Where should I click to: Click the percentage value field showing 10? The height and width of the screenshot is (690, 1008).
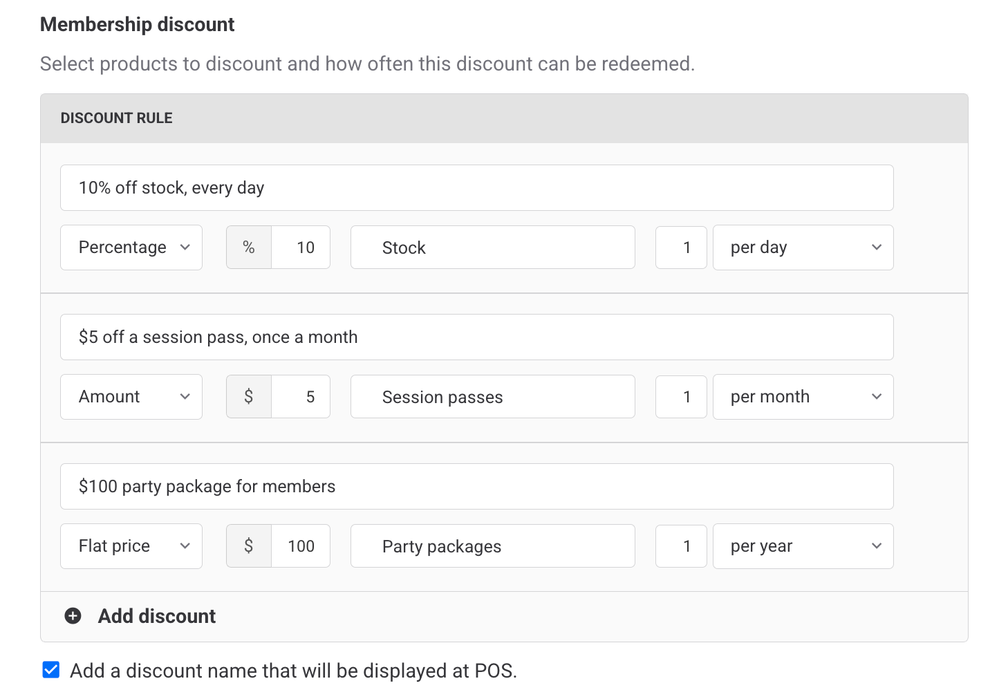(301, 248)
